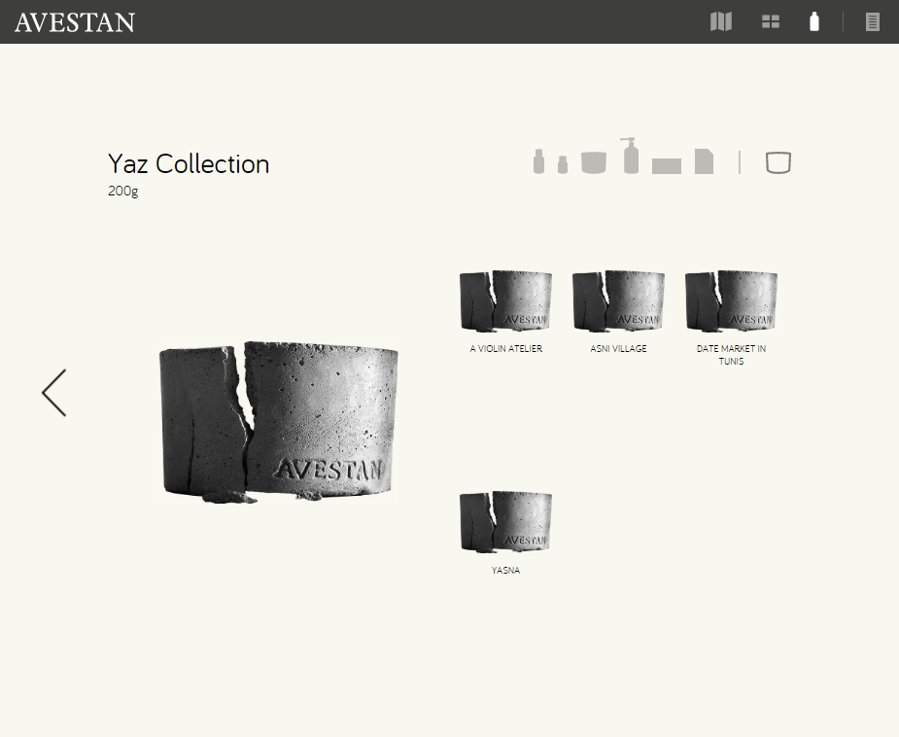Open the list menu icon at header's far right
This screenshot has height=737, width=899.
[872, 21]
